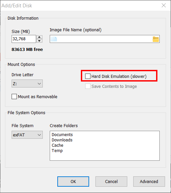
Task: Enable Hard Disk Emulation (slower) checkbox
Action: (x=88, y=76)
